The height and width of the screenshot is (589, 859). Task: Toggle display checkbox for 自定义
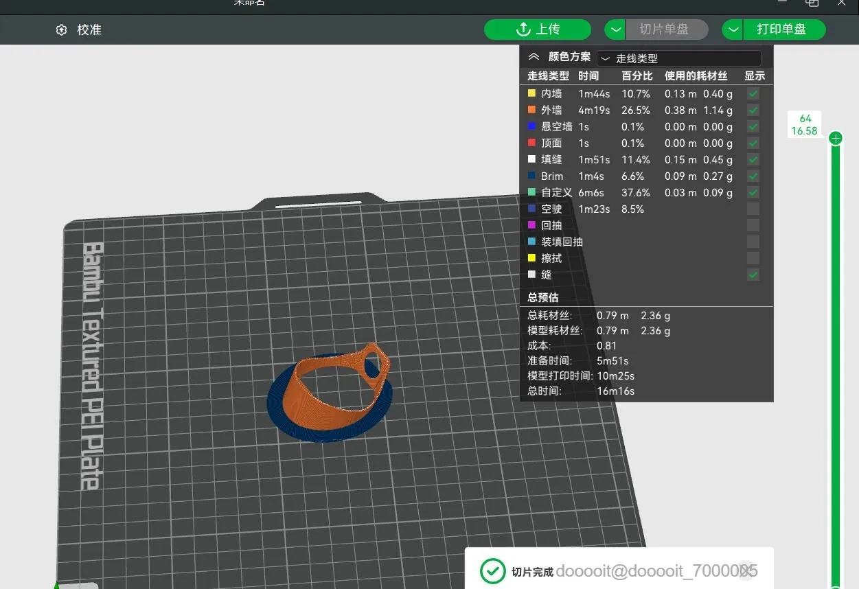coord(753,192)
